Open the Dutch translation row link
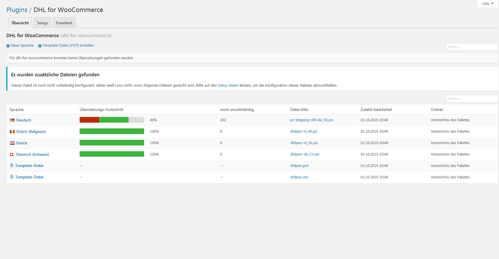Viewport: 499px width, 259px height. coord(22,143)
